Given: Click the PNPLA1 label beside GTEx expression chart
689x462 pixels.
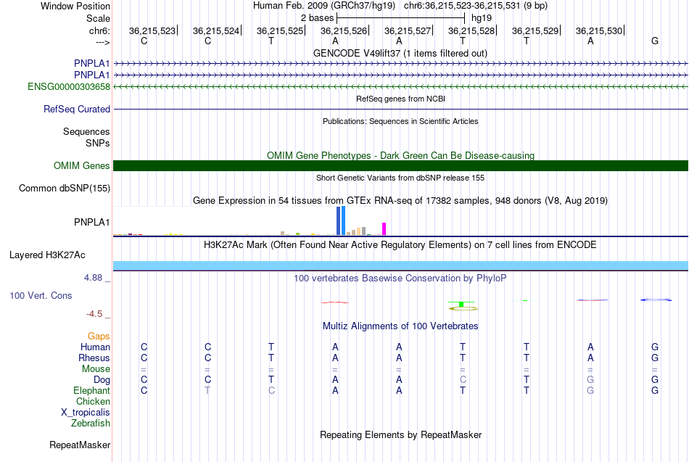Looking at the screenshot, I should tap(91, 222).
